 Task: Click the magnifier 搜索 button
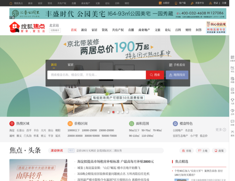click(155, 75)
